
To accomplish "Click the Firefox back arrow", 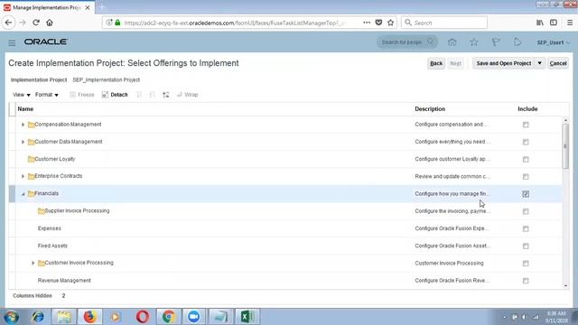I will pos(8,23).
